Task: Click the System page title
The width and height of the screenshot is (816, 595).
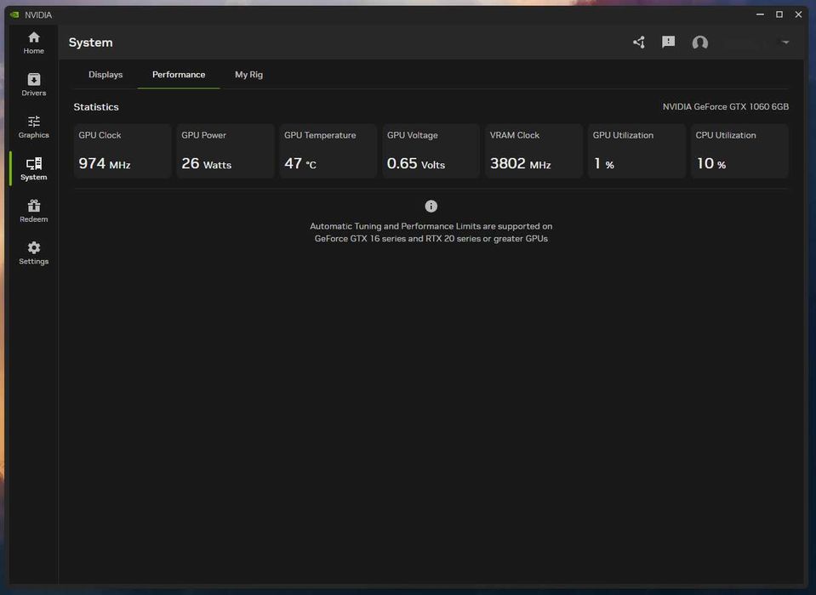Action: coord(90,42)
